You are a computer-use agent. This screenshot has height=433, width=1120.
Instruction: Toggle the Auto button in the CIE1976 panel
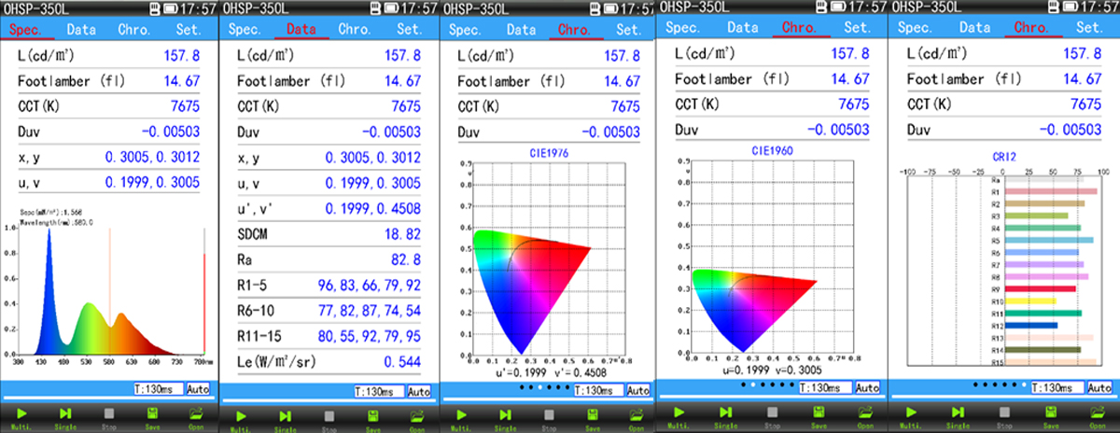coord(637,390)
